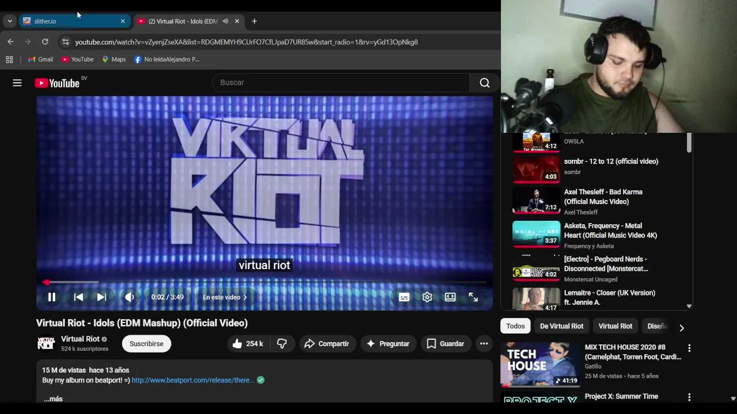The width and height of the screenshot is (737, 414).
Task: Open YouTube hamburger guide menu
Action: click(x=17, y=83)
